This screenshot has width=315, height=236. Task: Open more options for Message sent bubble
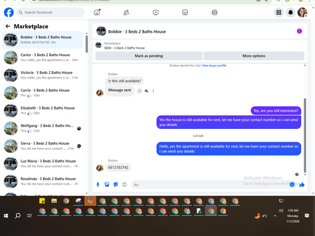pyautogui.click(x=153, y=91)
